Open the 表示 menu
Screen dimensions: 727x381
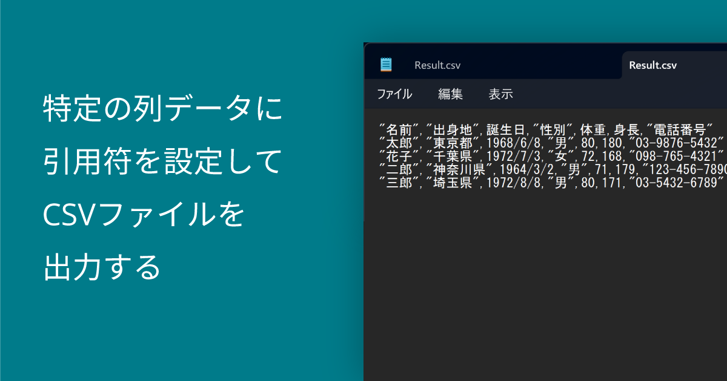500,94
